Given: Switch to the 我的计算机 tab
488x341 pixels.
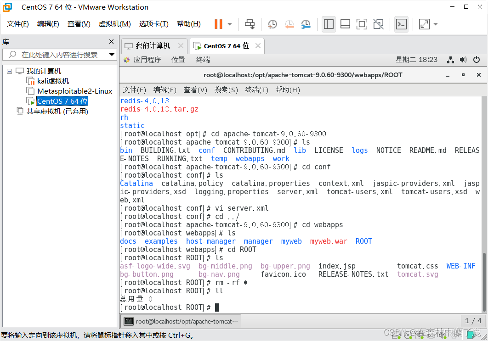Looking at the screenshot, I should [x=153, y=46].
